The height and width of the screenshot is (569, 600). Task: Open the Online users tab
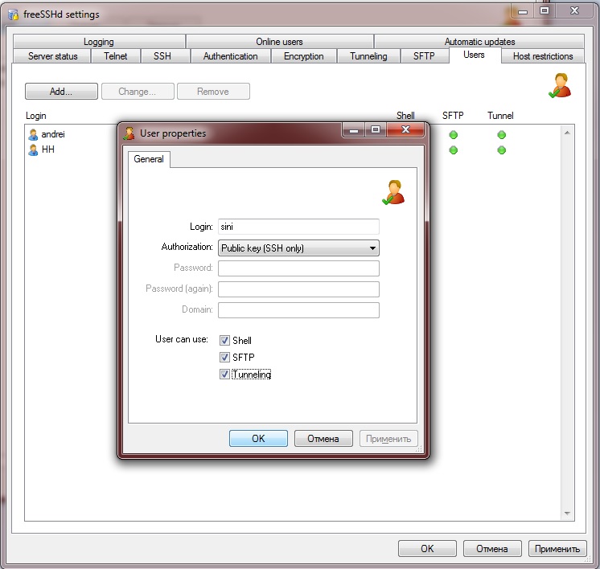coord(279,41)
